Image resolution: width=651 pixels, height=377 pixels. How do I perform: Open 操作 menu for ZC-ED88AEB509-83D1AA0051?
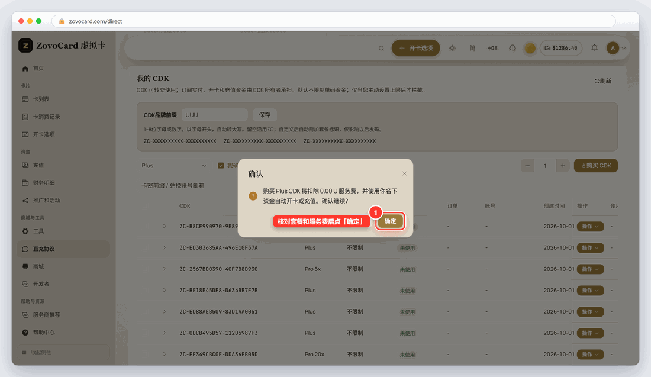(590, 312)
